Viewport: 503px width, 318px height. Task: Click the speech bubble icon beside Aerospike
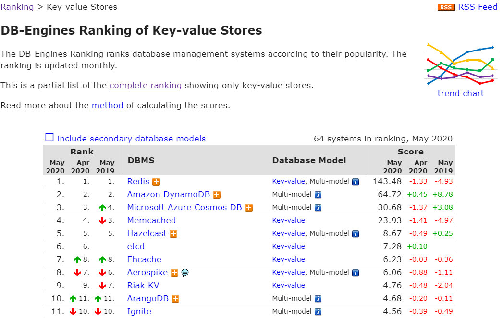pos(185,273)
